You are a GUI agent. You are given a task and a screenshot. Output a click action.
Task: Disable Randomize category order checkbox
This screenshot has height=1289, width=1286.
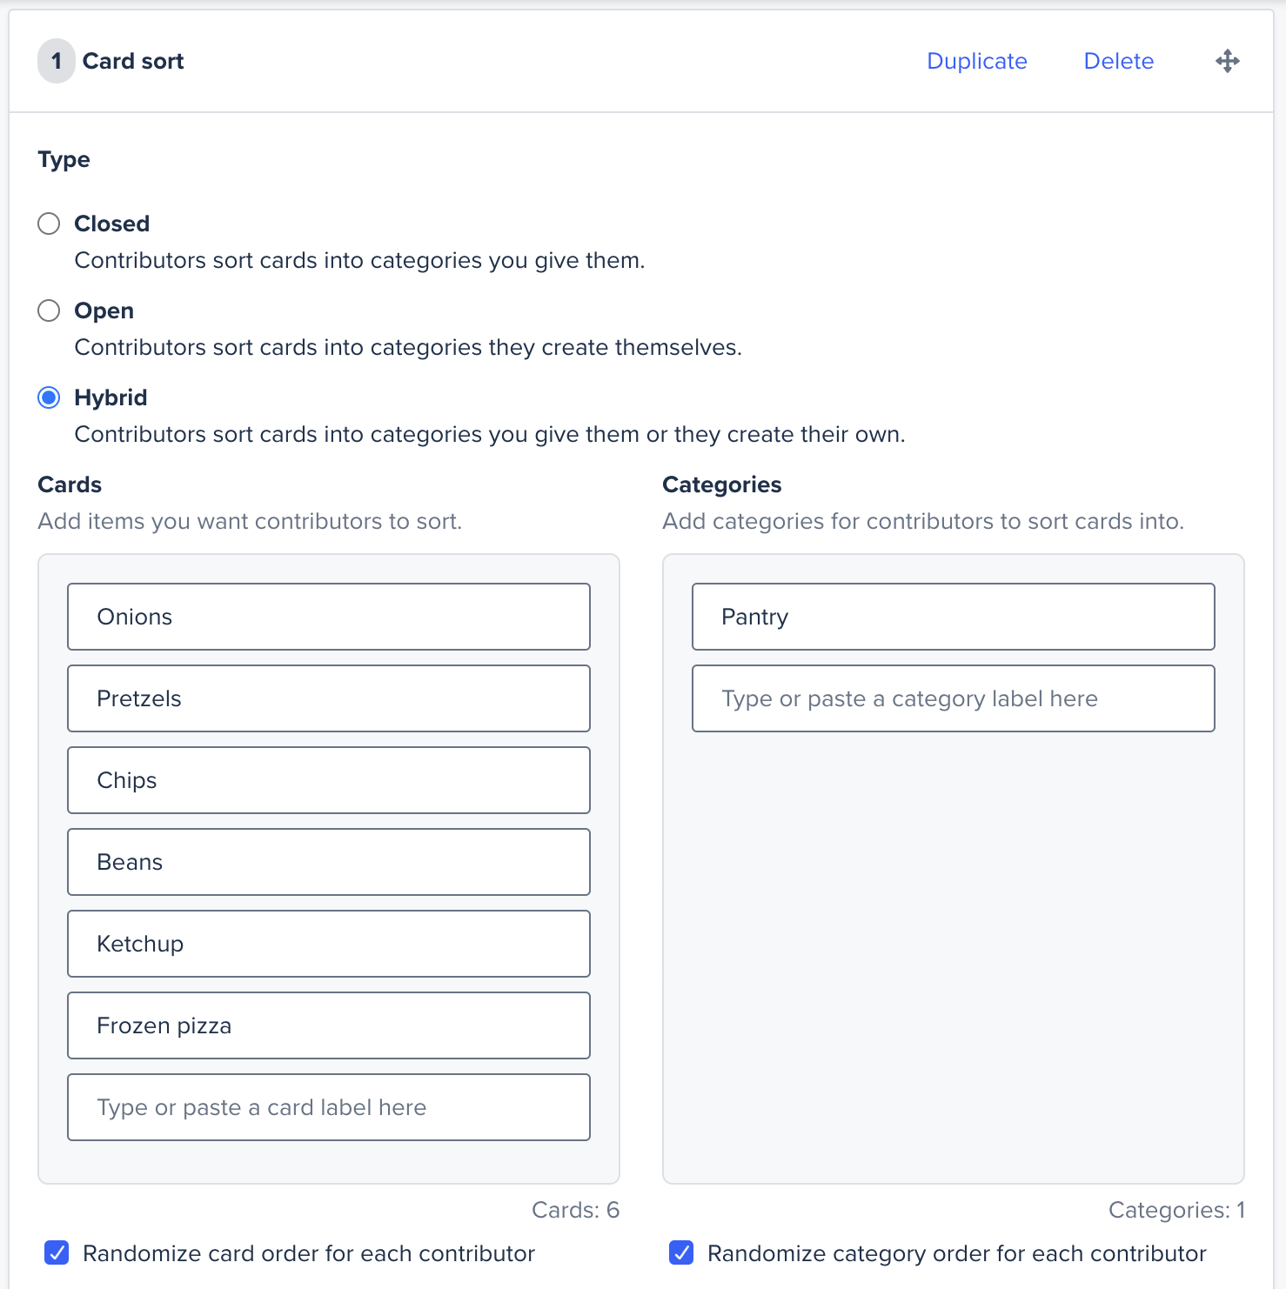[x=681, y=1252]
